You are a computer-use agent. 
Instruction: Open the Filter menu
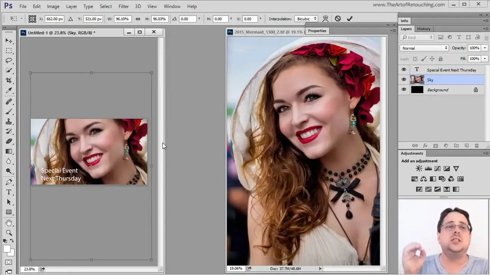coord(124,6)
